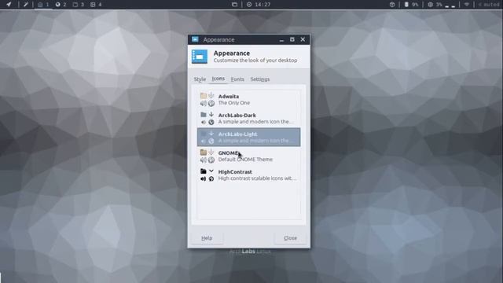
Task: Click the ArchLabs-Light theme preview icons
Action: (x=207, y=137)
